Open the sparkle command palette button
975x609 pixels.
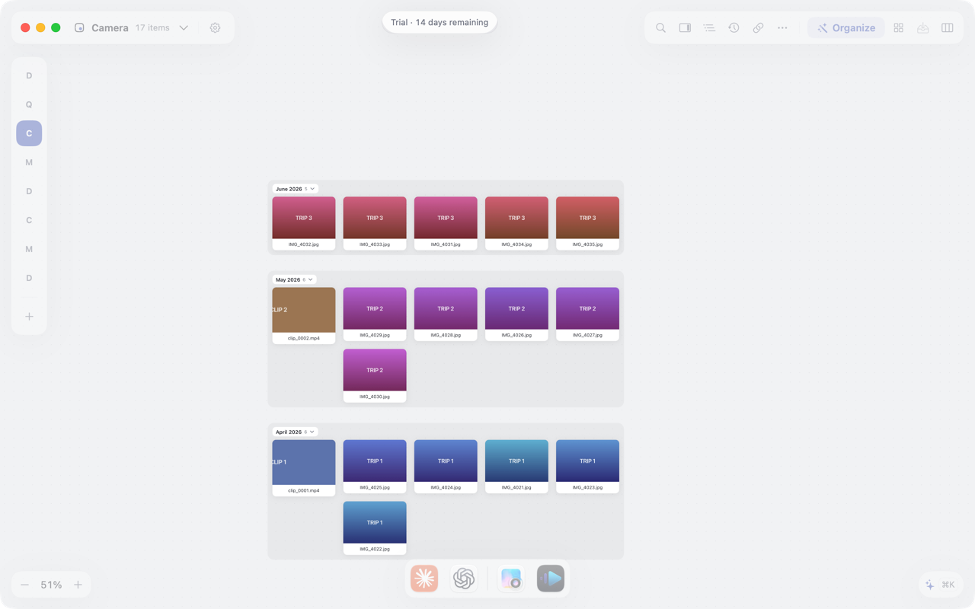(x=940, y=585)
